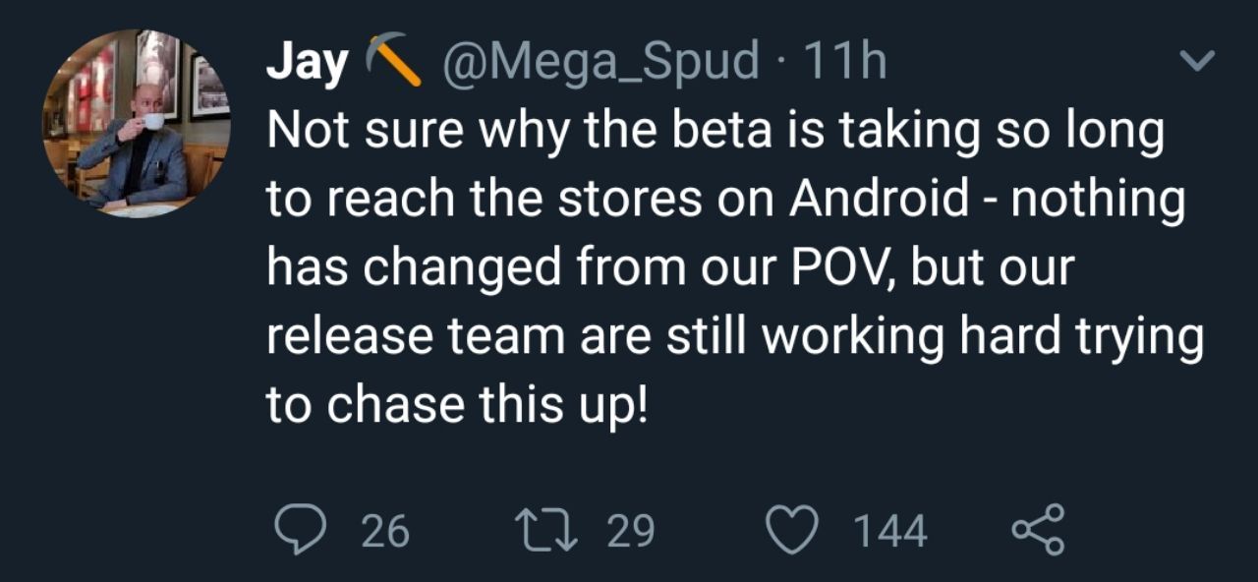
Task: Click the display name Jay
Action: tap(308, 63)
